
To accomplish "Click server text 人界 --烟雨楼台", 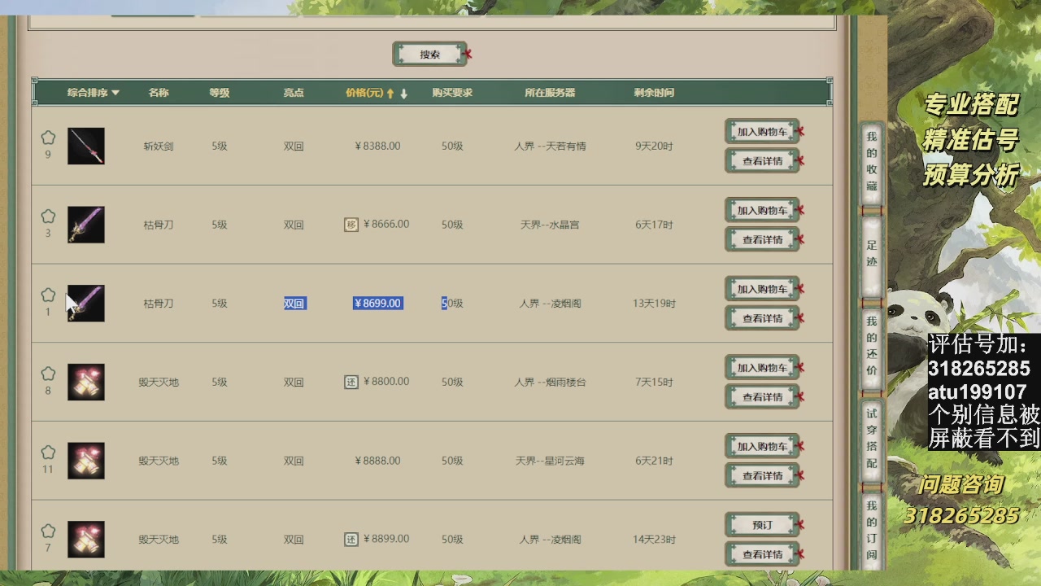I will click(550, 382).
